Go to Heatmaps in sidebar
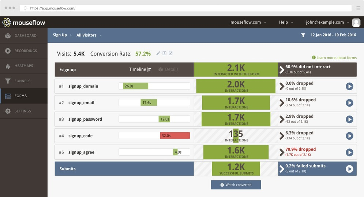This screenshot has height=197, width=364. coord(24,66)
